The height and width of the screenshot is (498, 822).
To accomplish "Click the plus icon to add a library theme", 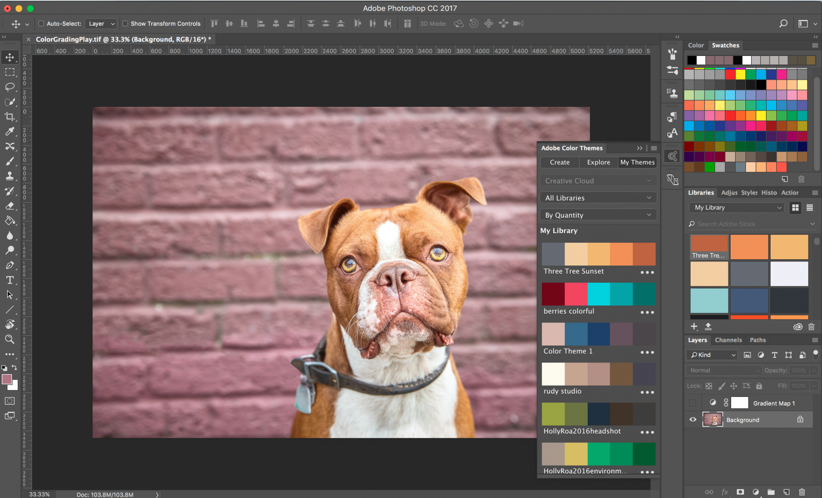I will pos(694,326).
